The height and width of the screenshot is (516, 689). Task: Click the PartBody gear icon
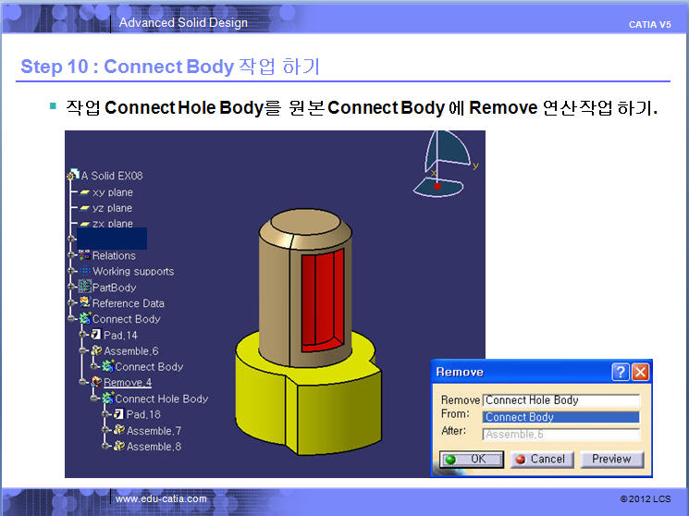(83, 288)
